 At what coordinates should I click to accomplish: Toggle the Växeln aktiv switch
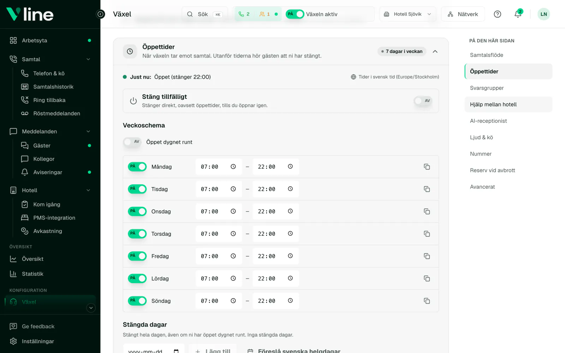tap(295, 14)
